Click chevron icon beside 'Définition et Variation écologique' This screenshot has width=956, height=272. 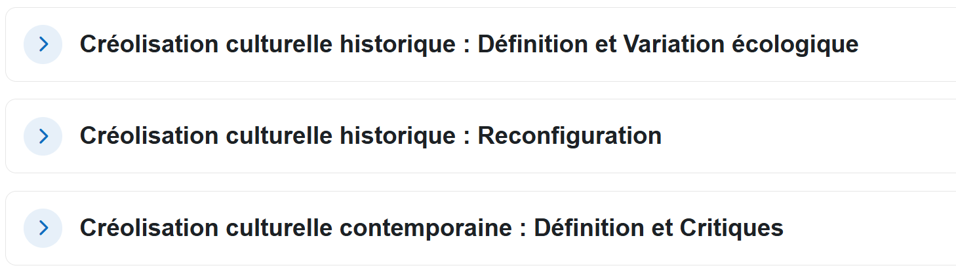[43, 44]
